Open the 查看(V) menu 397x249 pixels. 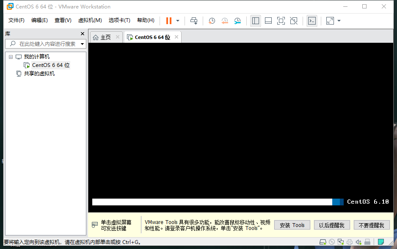[x=63, y=20]
